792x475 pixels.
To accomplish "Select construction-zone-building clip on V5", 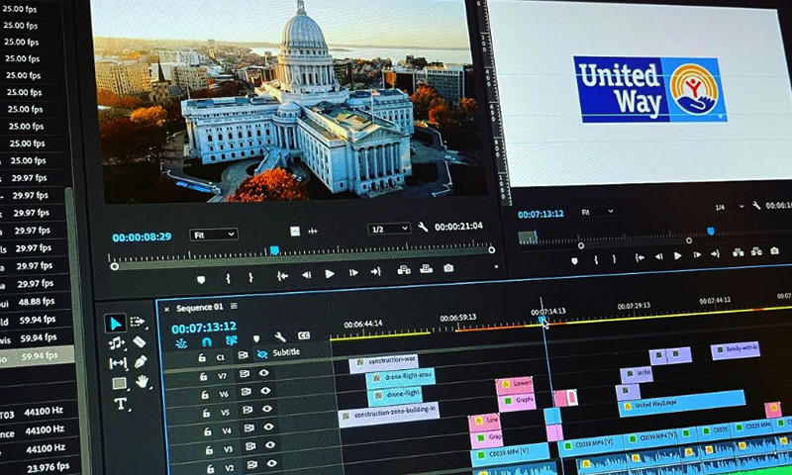I will (x=389, y=414).
